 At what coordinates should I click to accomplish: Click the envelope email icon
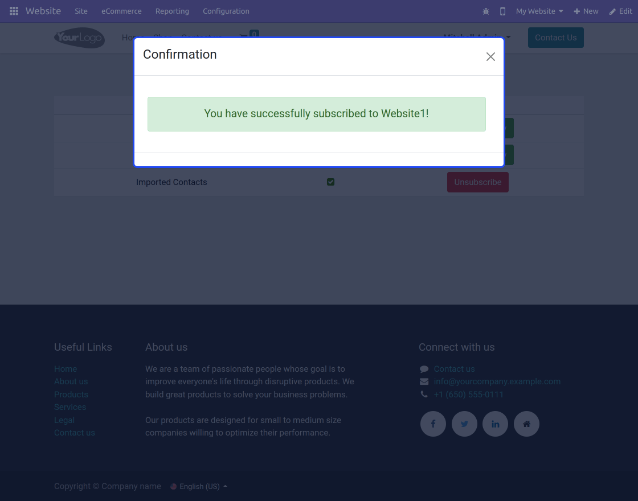tap(424, 381)
